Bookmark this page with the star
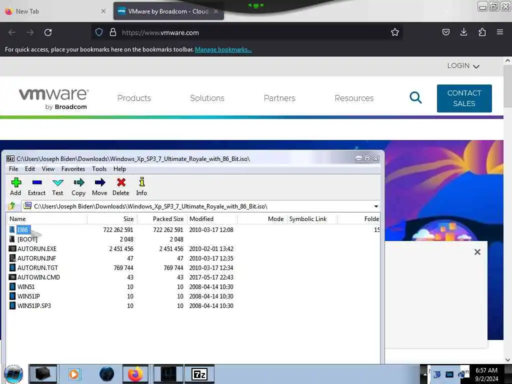 (x=395, y=32)
